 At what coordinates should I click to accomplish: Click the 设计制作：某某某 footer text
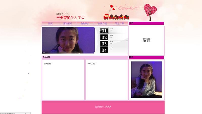pos(103,107)
